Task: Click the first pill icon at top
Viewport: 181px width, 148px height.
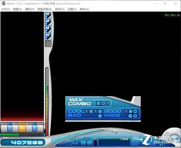Action: [48, 16]
